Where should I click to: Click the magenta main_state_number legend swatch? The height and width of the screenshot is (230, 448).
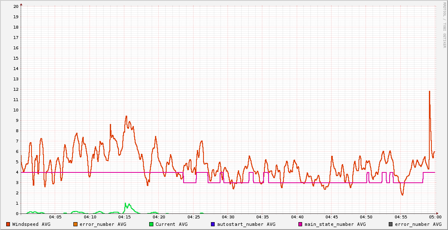pyautogui.click(x=300, y=224)
